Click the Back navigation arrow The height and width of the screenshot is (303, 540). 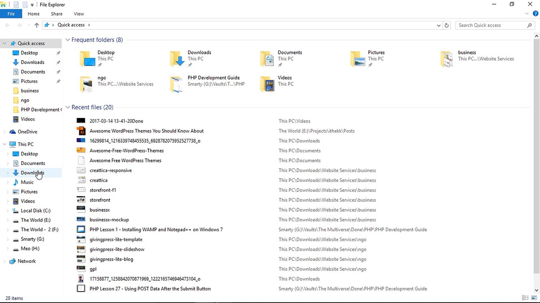pos(8,25)
